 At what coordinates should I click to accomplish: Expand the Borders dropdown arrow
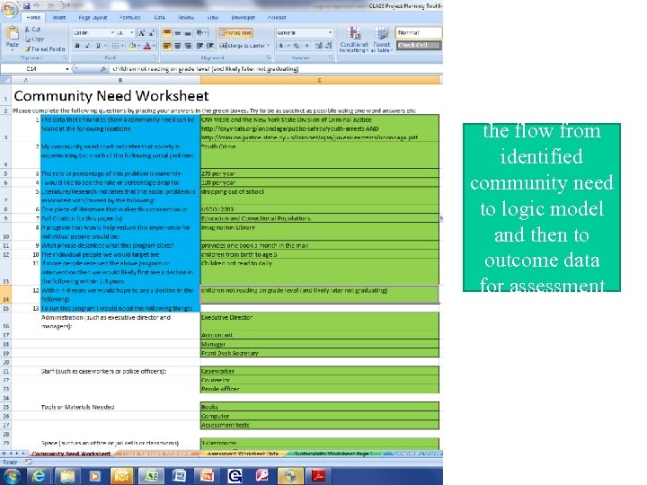pyautogui.click(x=122, y=46)
